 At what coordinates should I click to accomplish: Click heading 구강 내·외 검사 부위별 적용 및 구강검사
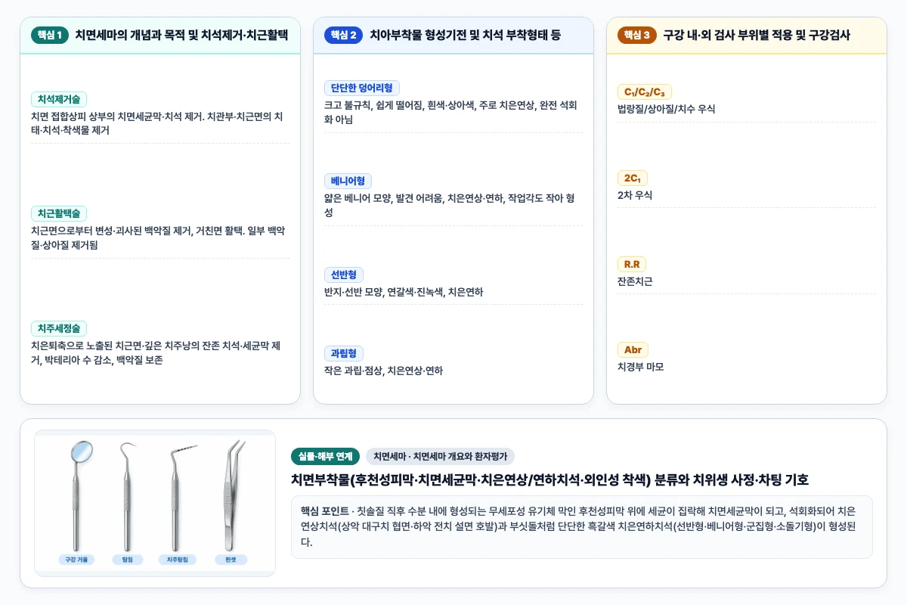click(757, 35)
